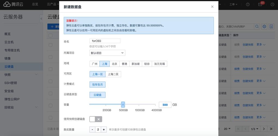The image size is (278, 136).
Task: Check the sixth disk row checkbox
Action: click(x=51, y=106)
